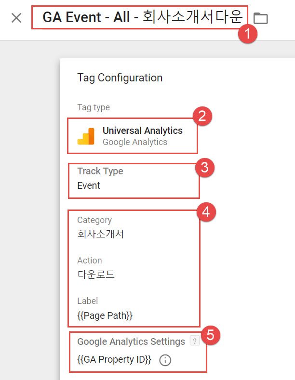Click the folder icon beside tag name

click(261, 18)
